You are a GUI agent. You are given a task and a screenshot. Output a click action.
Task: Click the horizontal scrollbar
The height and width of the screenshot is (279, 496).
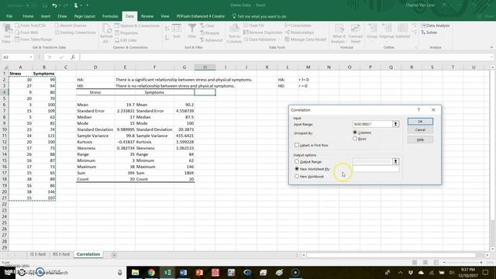[391, 255]
